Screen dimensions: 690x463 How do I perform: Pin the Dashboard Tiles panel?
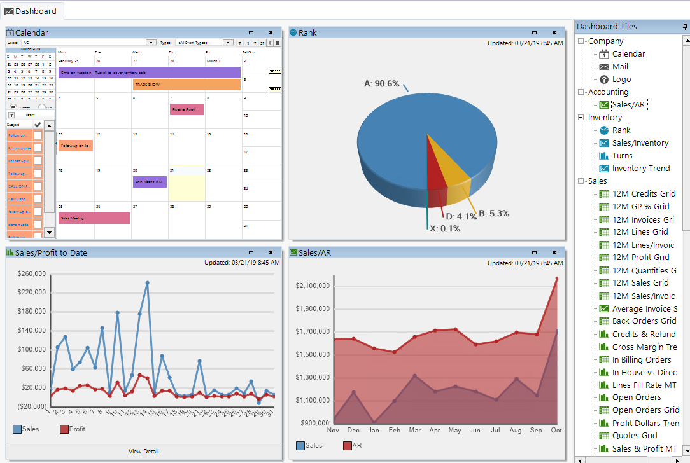(684, 27)
